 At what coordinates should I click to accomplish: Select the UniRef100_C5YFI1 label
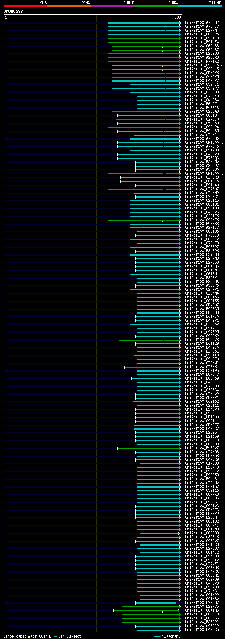[202, 85]
